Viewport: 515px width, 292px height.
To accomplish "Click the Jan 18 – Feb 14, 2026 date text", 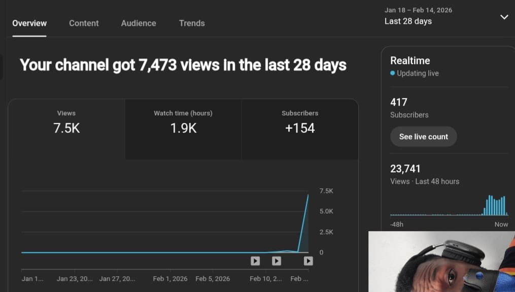I will [x=418, y=10].
